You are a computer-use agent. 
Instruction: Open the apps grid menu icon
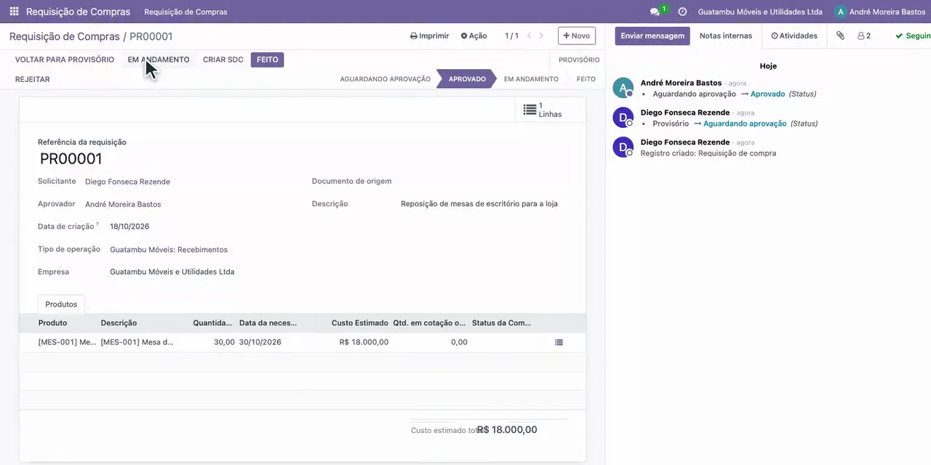14,12
